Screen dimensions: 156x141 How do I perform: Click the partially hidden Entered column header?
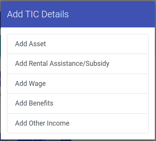point(9,140)
